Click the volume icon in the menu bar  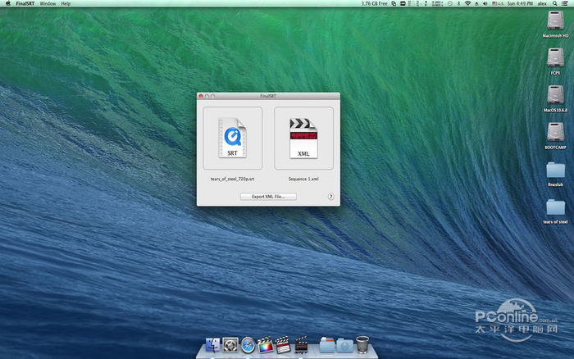click(x=485, y=3)
